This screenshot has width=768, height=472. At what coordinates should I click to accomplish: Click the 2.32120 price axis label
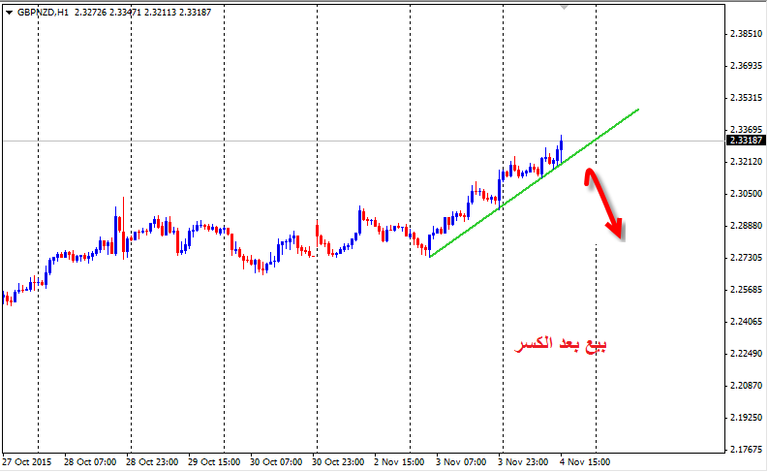point(746,161)
